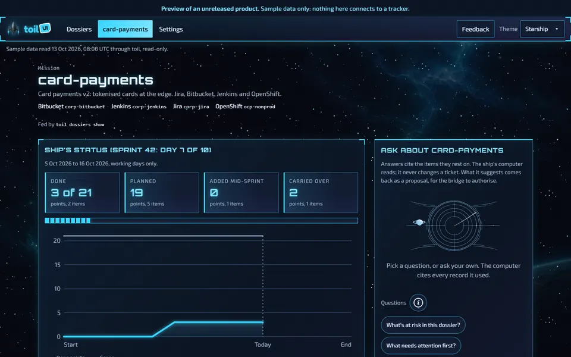Click the chart's Start axis label
The image size is (571, 357).
[71, 345]
